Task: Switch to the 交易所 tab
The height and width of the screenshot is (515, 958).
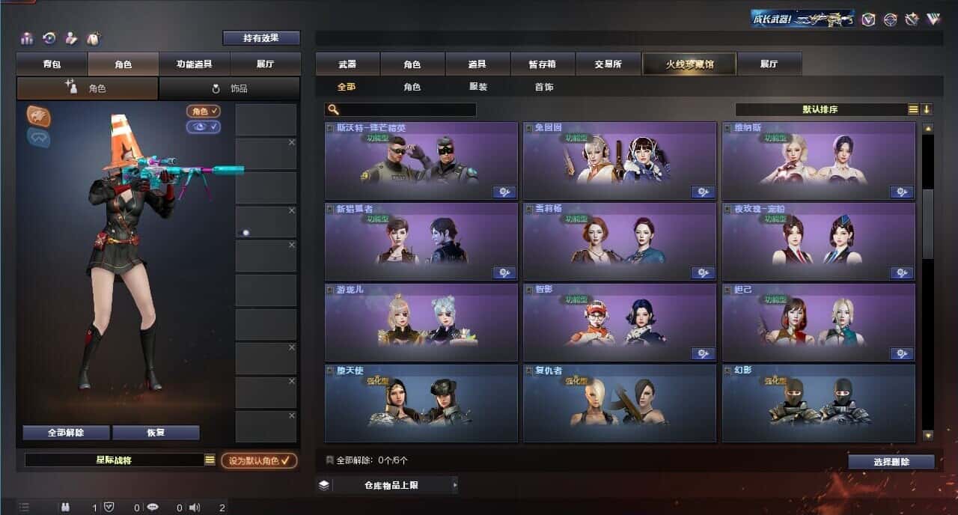Action: pyautogui.click(x=607, y=64)
